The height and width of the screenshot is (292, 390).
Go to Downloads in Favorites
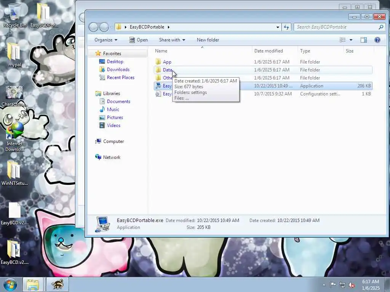click(x=118, y=70)
